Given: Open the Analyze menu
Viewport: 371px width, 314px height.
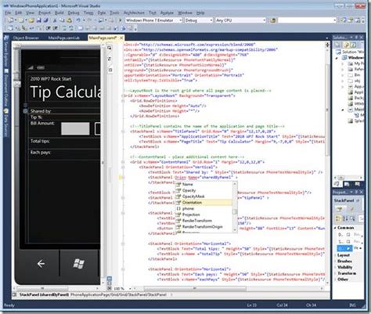Looking at the screenshot, I should tap(167, 13).
